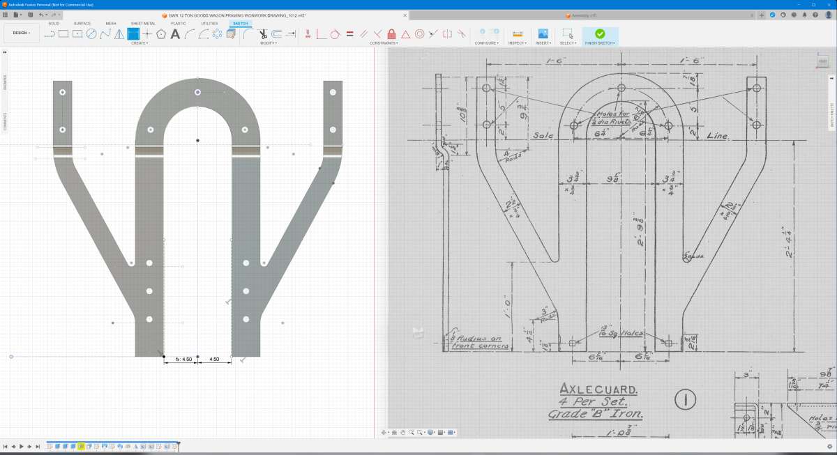Viewport: 837px width, 455px height.
Task: Select the Circular Pattern sketch tool
Action: 217,33
